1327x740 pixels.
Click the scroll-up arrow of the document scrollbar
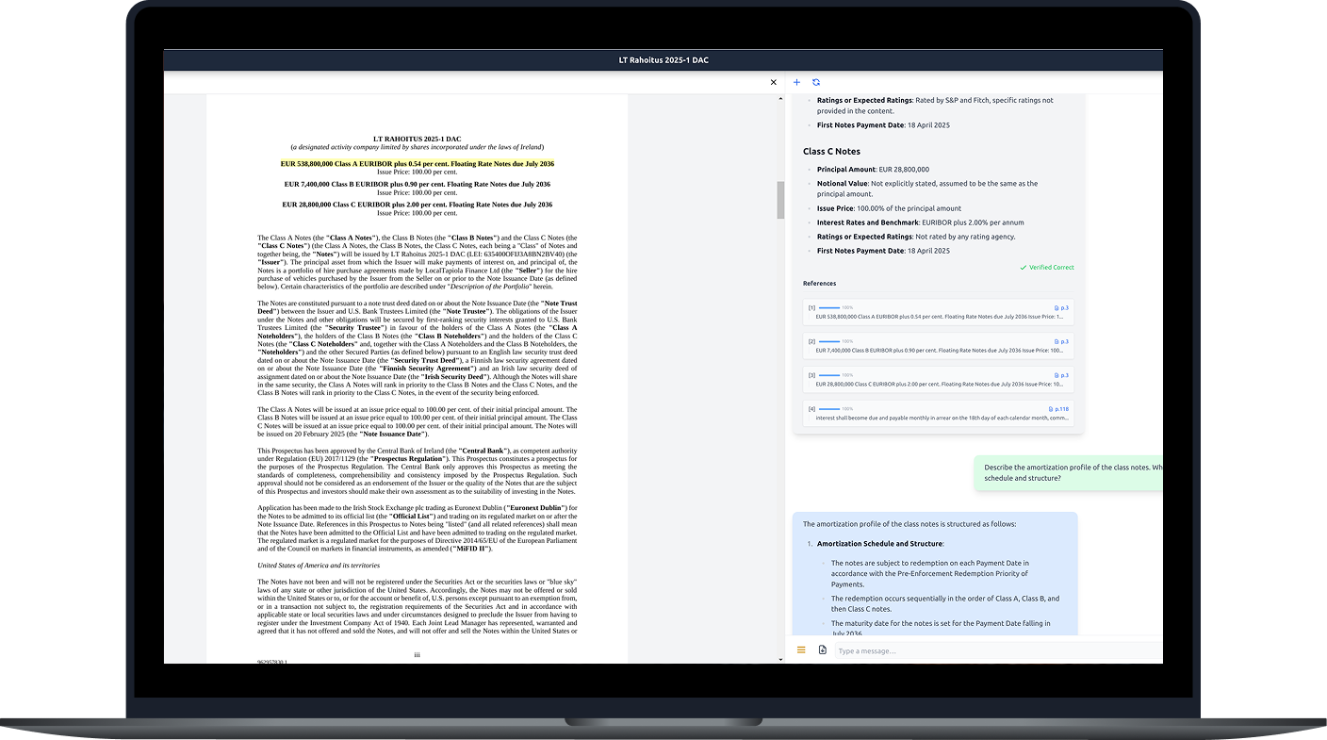point(779,100)
